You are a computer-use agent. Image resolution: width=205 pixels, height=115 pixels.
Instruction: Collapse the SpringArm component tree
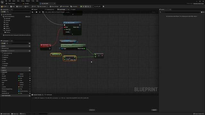(3, 30)
